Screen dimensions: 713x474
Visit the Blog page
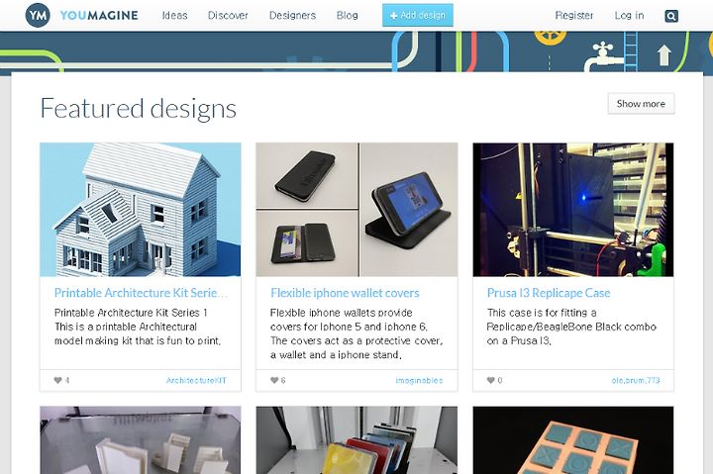point(347,16)
